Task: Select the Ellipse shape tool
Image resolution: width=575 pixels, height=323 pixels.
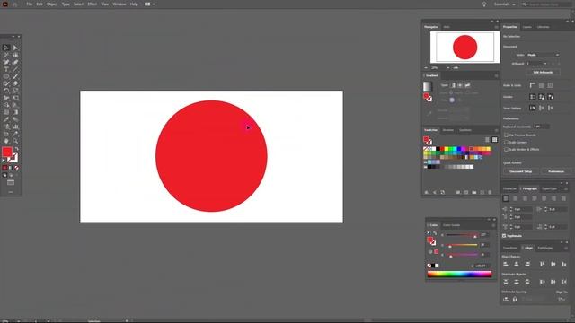Action: [x=6, y=76]
